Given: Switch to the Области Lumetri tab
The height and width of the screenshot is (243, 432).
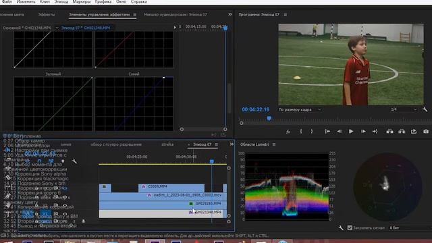Looking at the screenshot, I should (254, 144).
